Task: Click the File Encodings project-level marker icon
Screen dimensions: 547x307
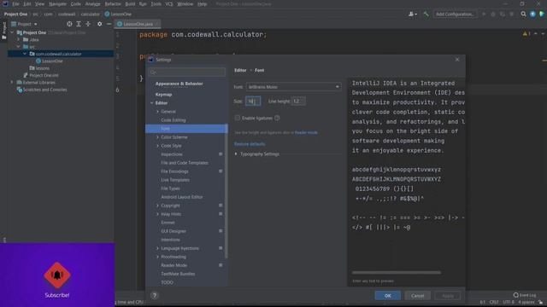Action: [x=221, y=171]
